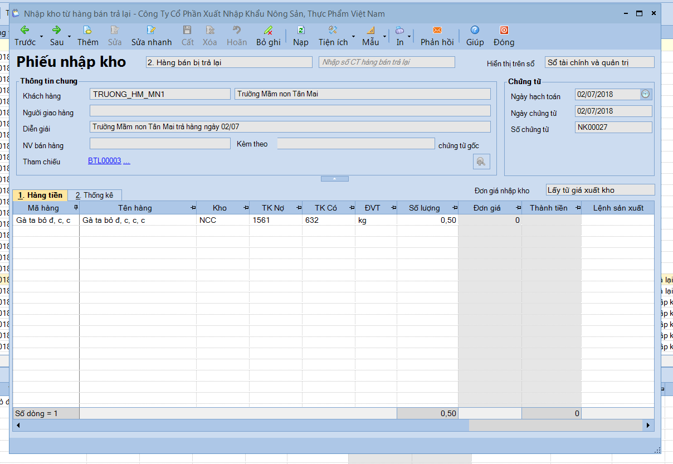Open the Hiển thị trên sổ combo box
This screenshot has width=673, height=464.
[x=599, y=62]
